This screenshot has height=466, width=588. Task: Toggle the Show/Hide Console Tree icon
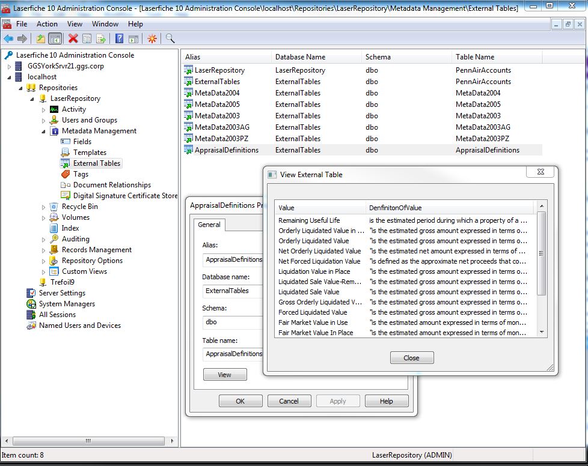coord(55,39)
